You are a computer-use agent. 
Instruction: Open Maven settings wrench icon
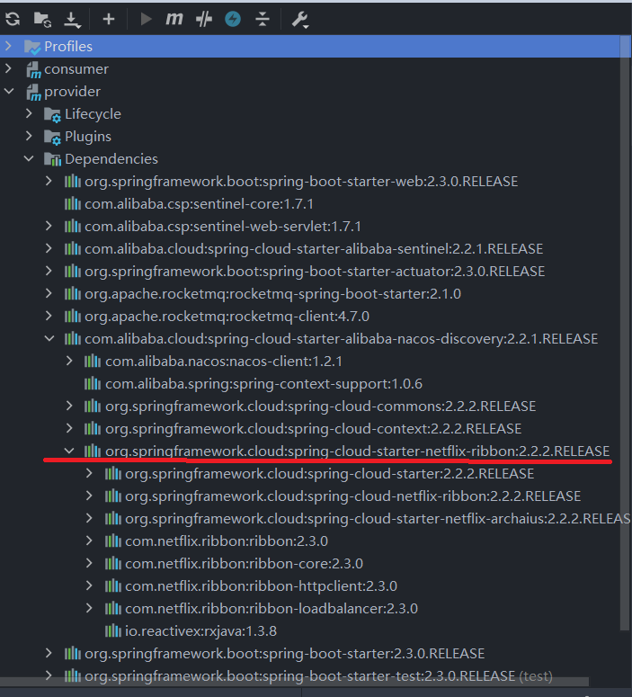300,20
